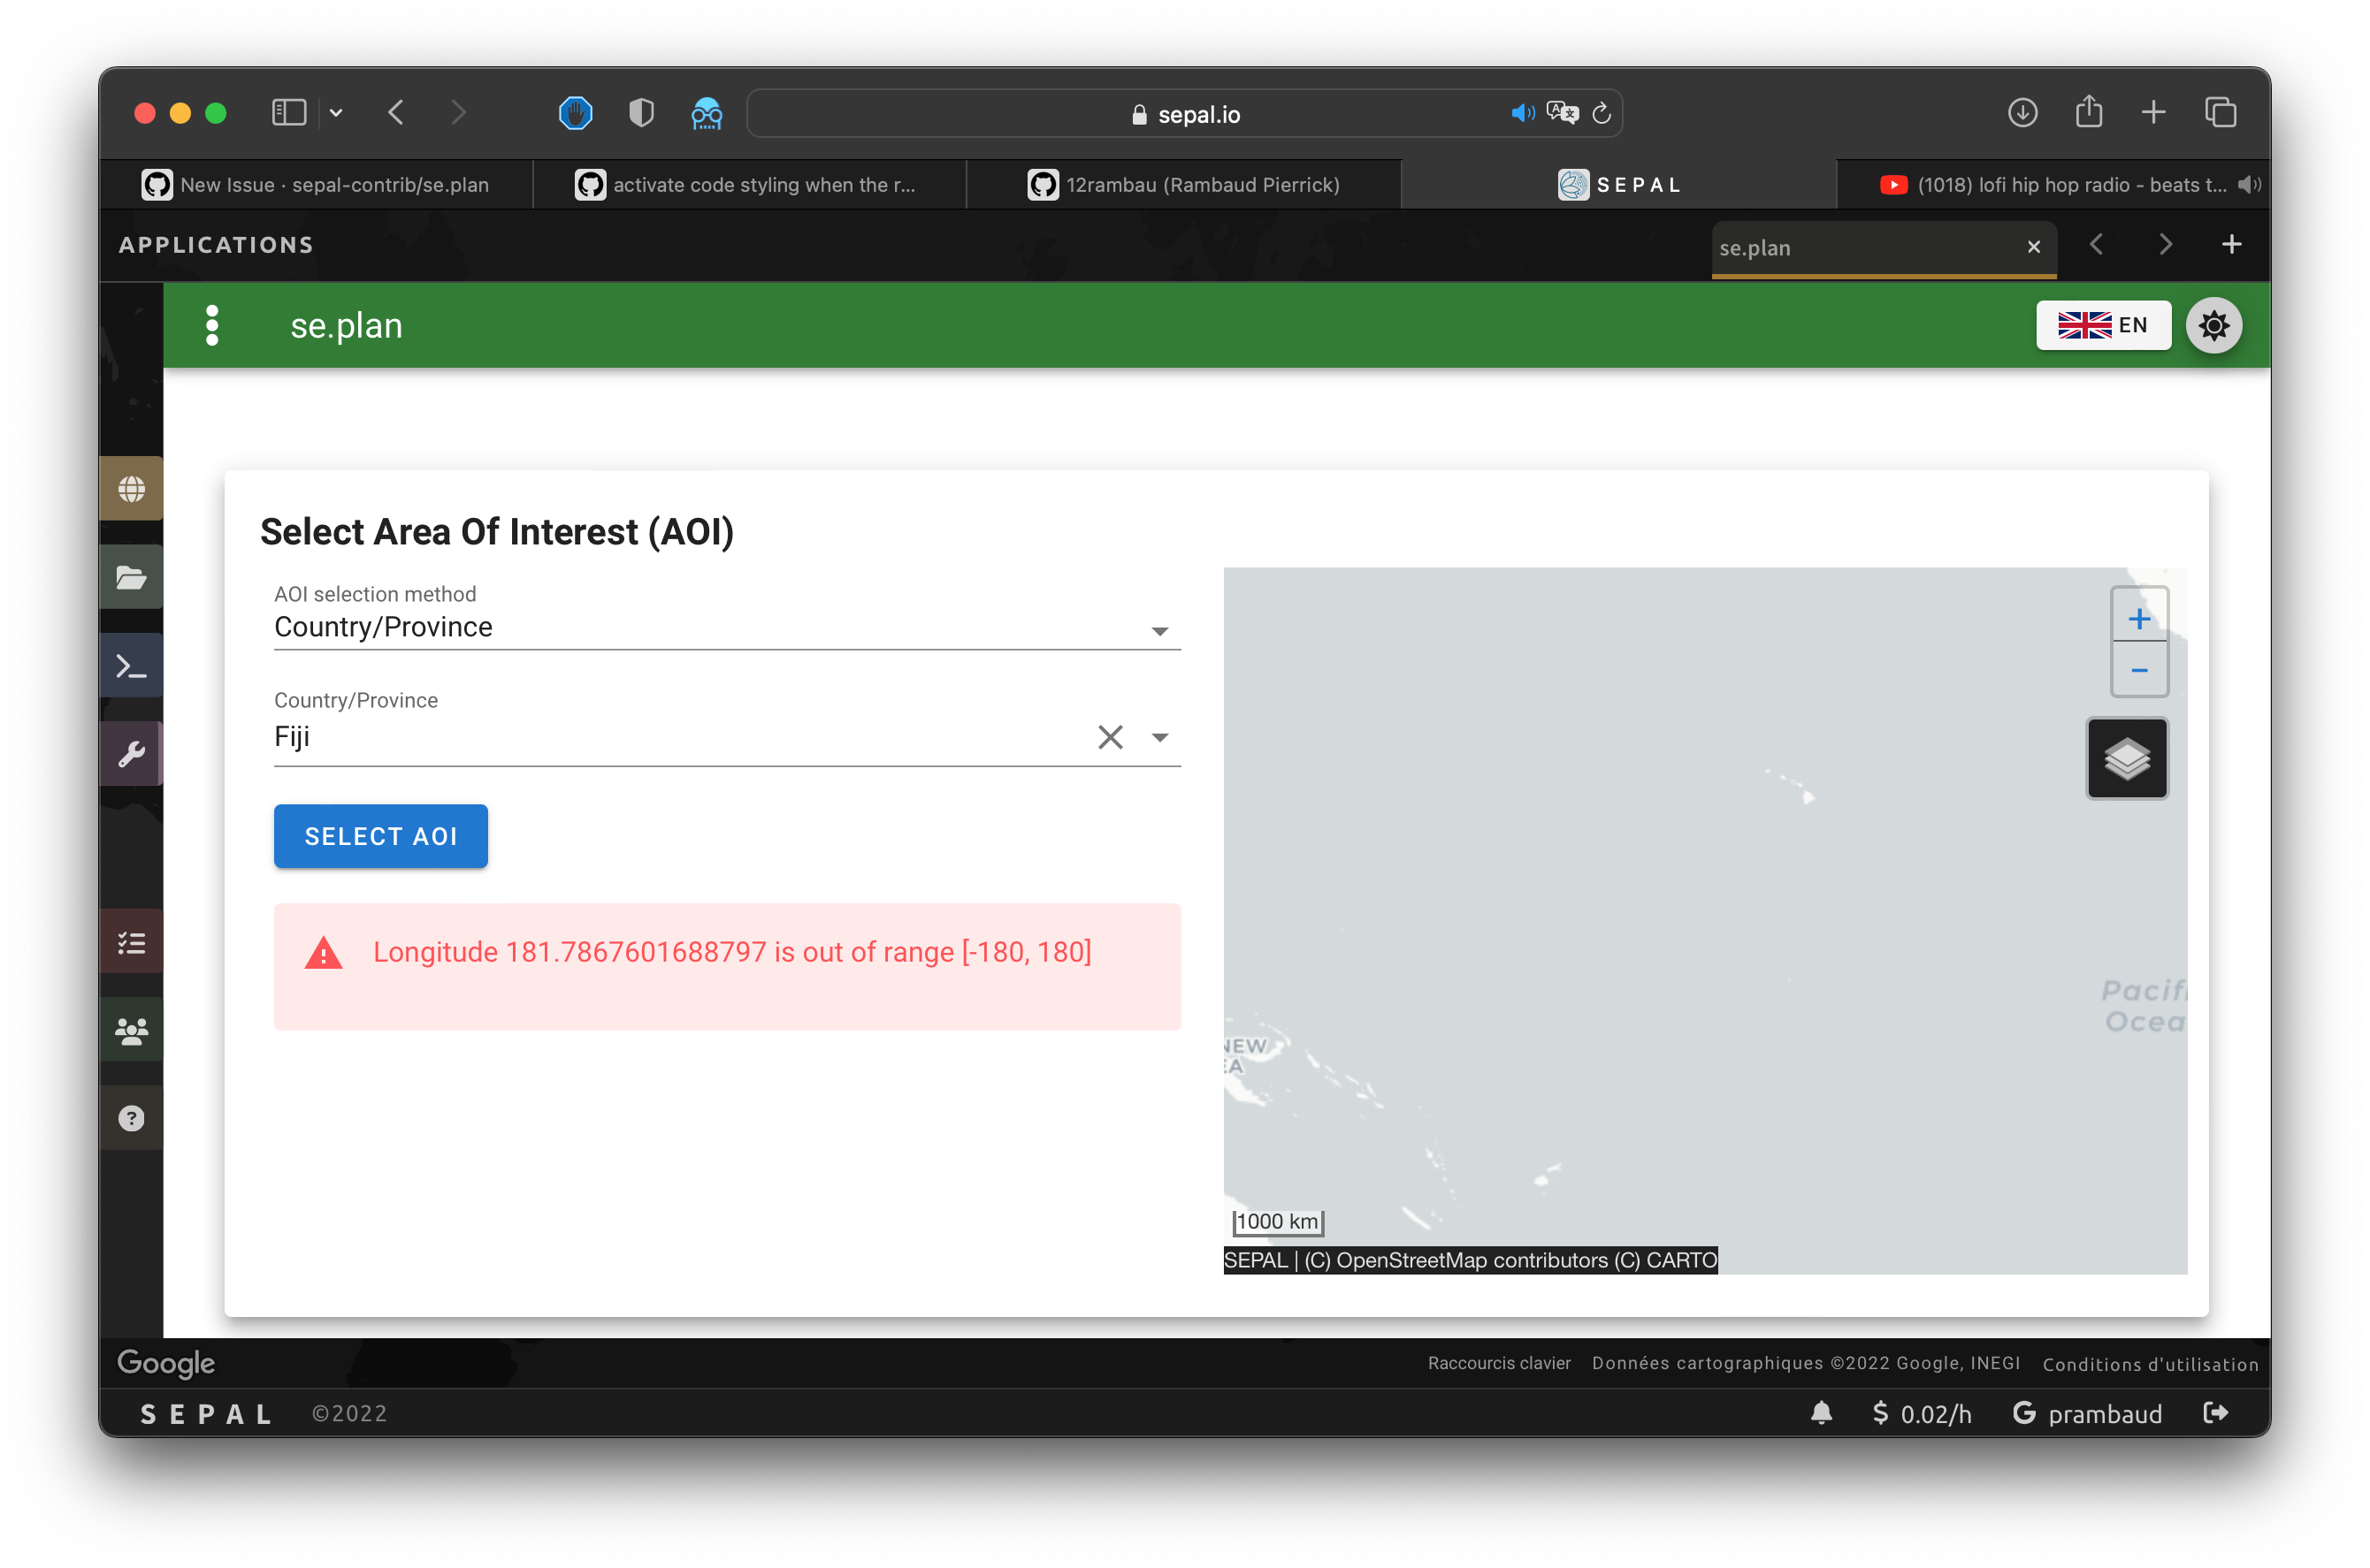The height and width of the screenshot is (1568, 2370).
Task: Click the folder icon in the sidebar
Action: [x=131, y=577]
